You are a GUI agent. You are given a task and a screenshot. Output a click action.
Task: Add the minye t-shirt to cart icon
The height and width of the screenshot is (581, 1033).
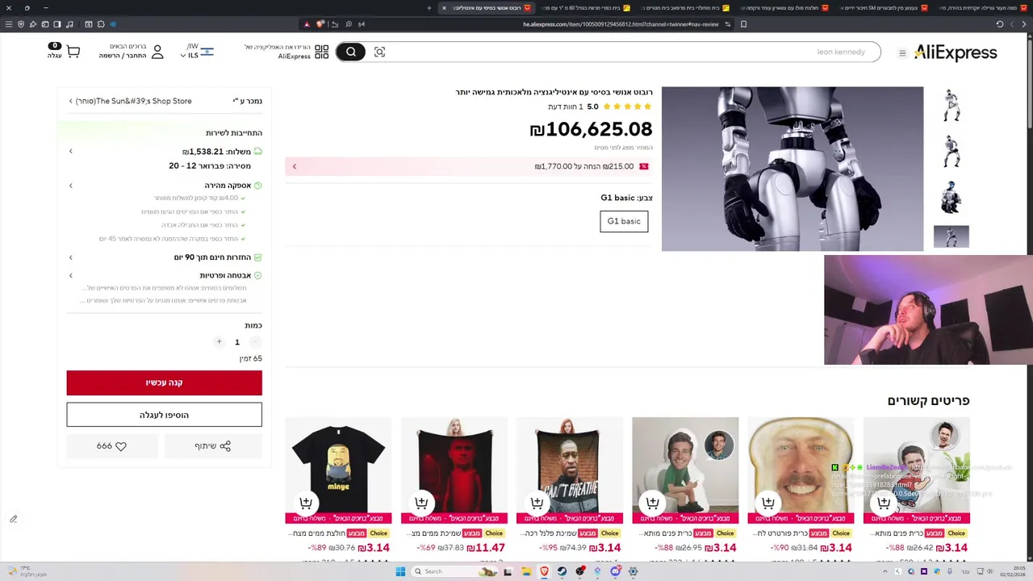pos(306,503)
